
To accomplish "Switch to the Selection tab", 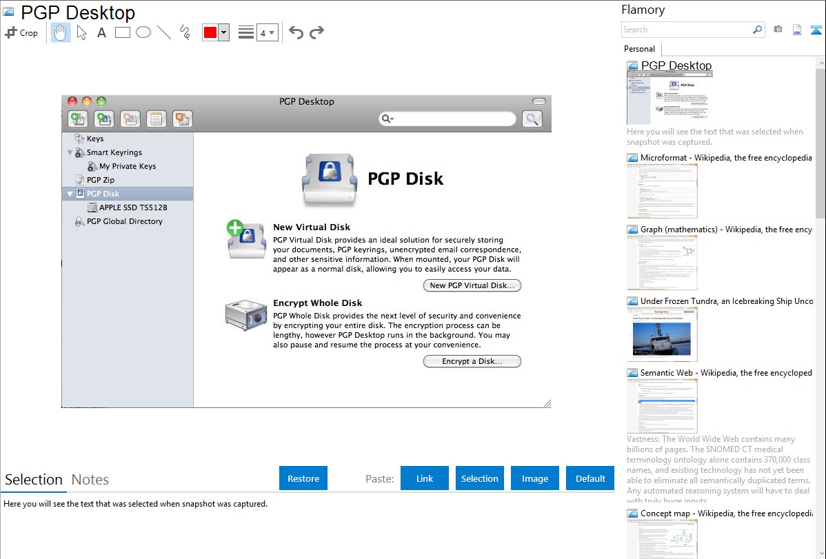I will (x=34, y=480).
